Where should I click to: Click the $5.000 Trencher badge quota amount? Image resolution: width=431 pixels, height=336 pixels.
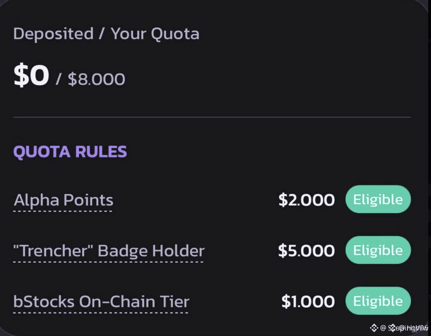(306, 251)
